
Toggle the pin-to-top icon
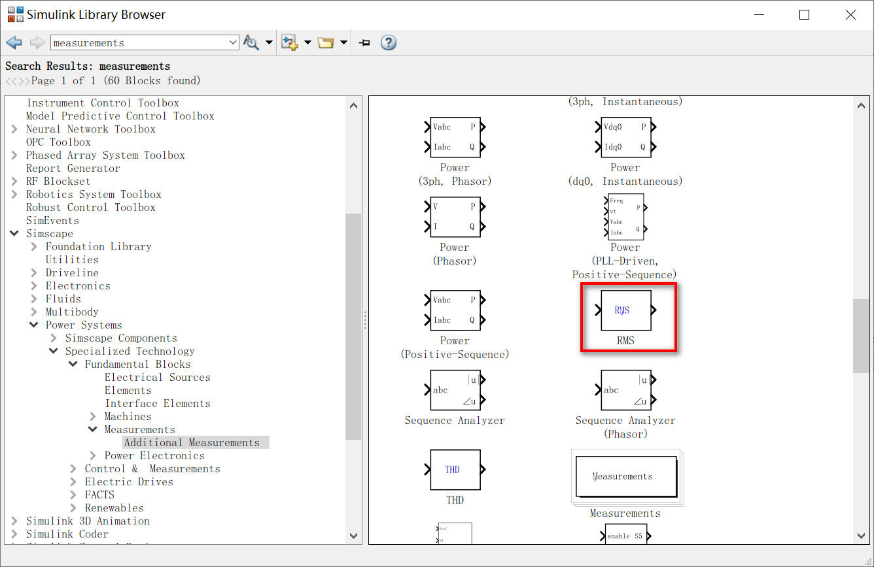pos(364,42)
